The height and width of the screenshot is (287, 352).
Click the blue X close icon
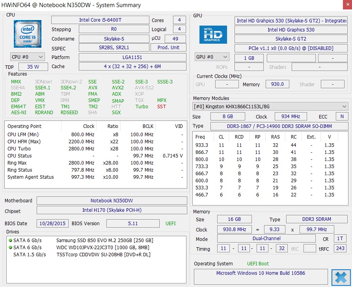341,277
